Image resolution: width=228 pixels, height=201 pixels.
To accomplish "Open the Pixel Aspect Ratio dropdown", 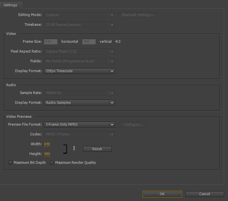I will 79,52.
